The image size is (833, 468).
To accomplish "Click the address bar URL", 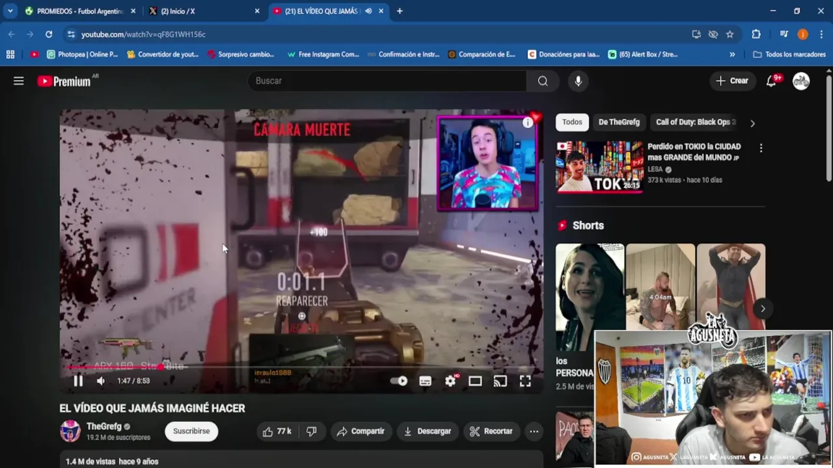I will [144, 34].
